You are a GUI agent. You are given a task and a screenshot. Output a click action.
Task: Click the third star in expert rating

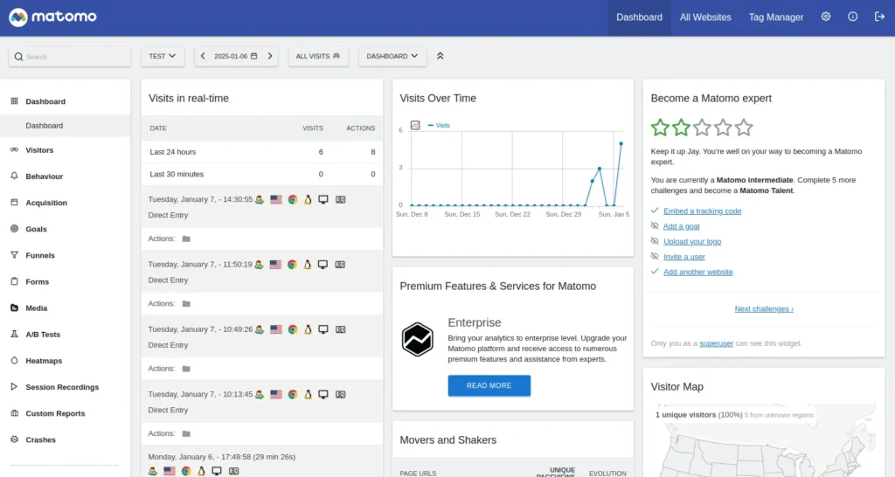click(x=702, y=128)
